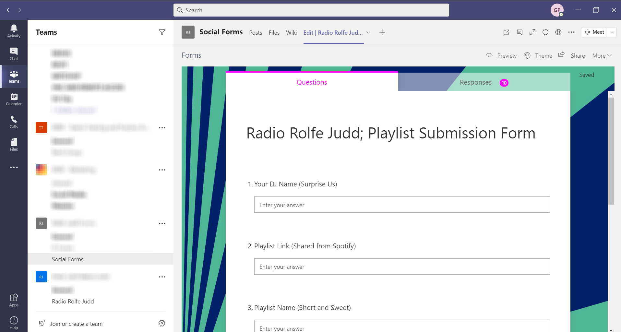The width and height of the screenshot is (621, 332).
Task: Open profile avatar GP
Action: pos(557,10)
